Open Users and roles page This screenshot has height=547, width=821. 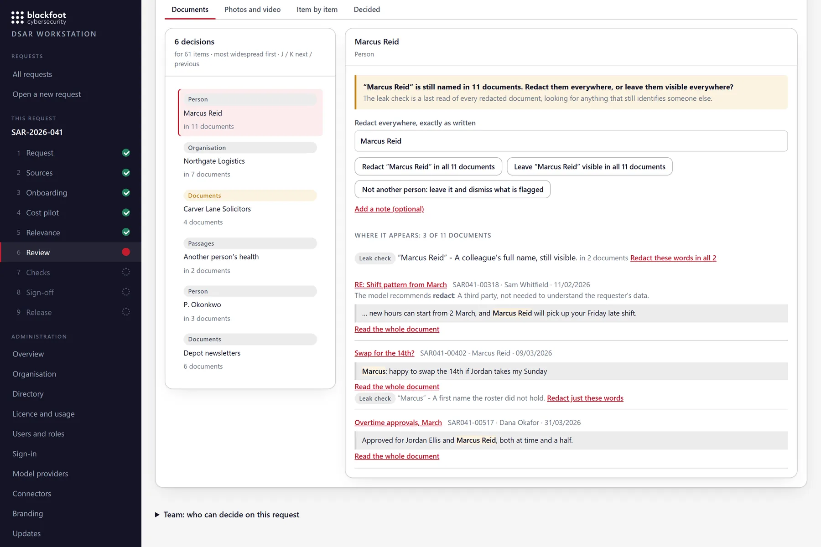tap(38, 434)
